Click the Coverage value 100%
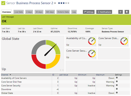 point(88,32)
